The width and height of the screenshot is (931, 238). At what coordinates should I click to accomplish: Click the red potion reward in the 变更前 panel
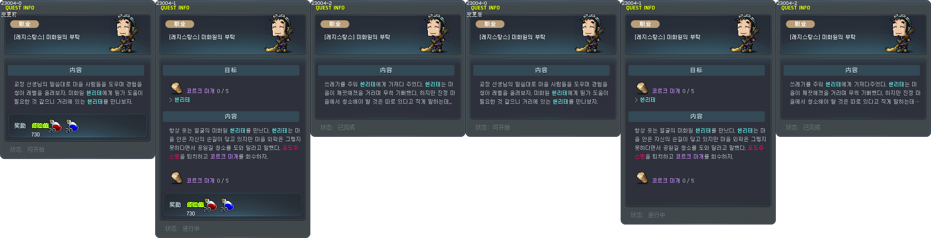(x=55, y=126)
